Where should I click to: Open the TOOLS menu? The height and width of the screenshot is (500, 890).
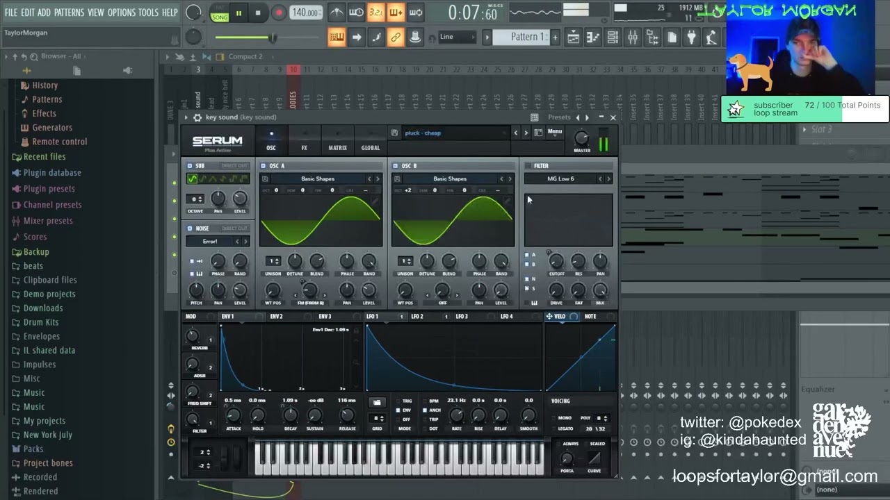pyautogui.click(x=149, y=12)
